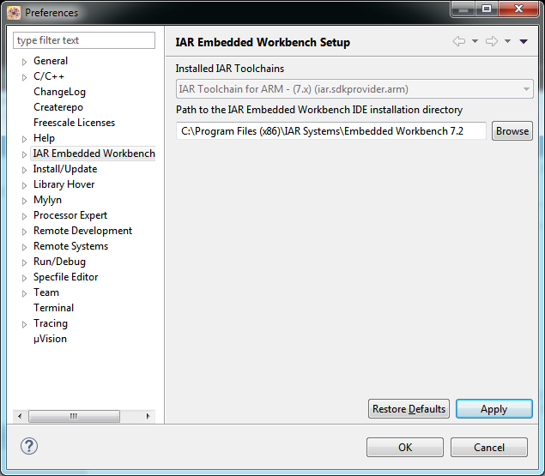Screen dimensions: 545x476
Task: Click the IAR installation directory path field
Action: [x=331, y=131]
